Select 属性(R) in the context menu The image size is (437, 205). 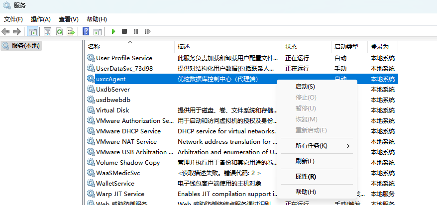click(306, 176)
